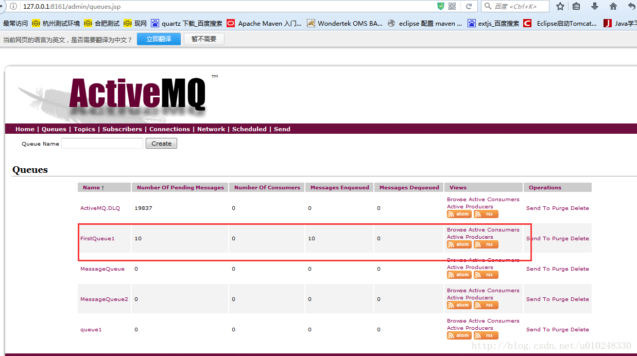This screenshot has height=356, width=637.
Task: Open the Eclipse Tomcat startup bookmark
Action: [x=560, y=23]
